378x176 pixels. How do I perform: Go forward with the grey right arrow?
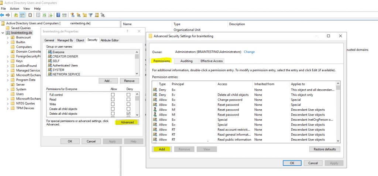8,15
